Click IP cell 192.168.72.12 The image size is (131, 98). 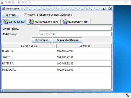pos(84,64)
